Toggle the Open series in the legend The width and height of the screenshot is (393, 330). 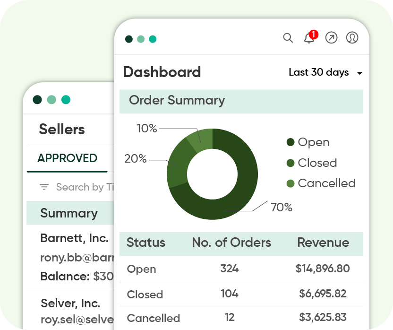click(314, 142)
